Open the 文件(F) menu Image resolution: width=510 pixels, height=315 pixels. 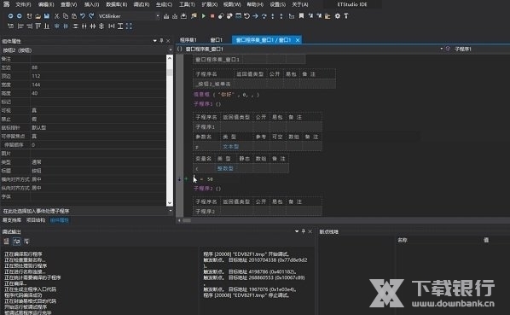(x=23, y=4)
